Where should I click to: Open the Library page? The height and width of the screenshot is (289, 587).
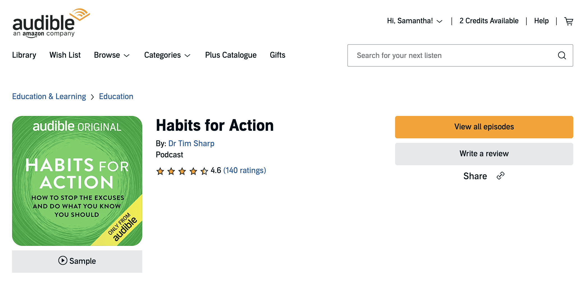(24, 55)
